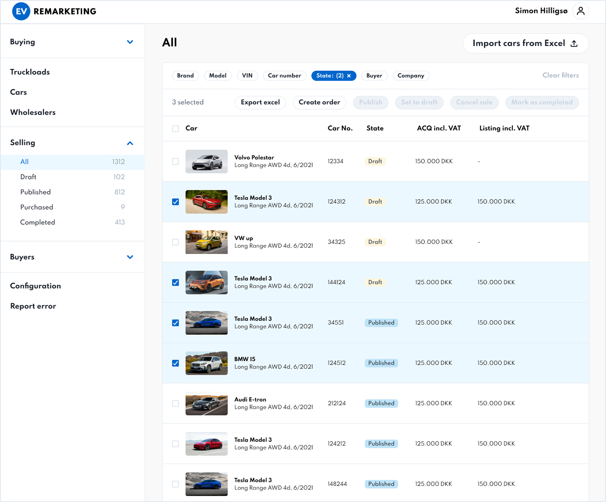Check the checkbox for car 124212
This screenshot has height=502, width=606.
(175, 444)
